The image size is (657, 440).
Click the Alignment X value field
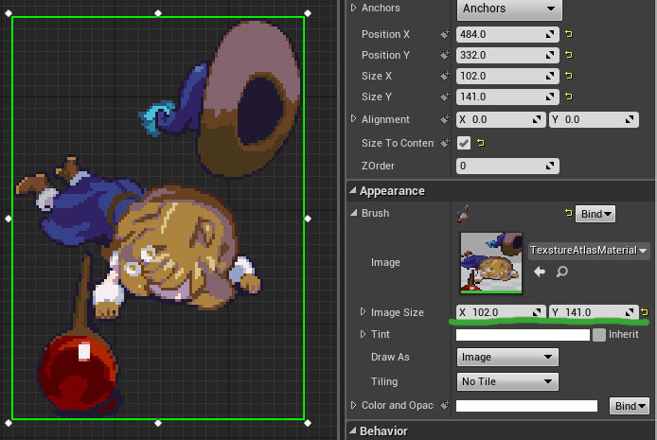[x=501, y=120]
